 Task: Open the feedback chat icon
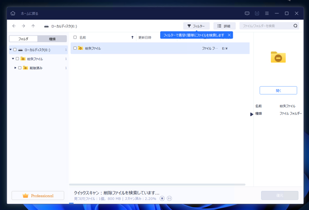(x=247, y=13)
